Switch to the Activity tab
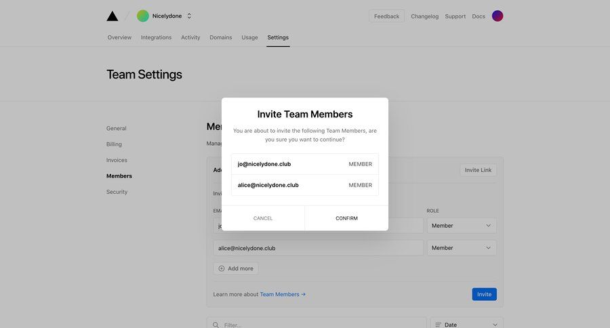 pyautogui.click(x=190, y=37)
